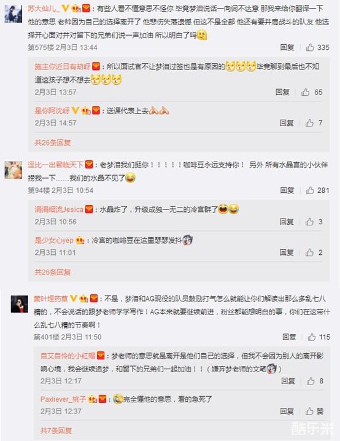This screenshot has height=441, width=340.
Task: Reply to 施主你近日有劫呀's comment
Action: point(282,92)
